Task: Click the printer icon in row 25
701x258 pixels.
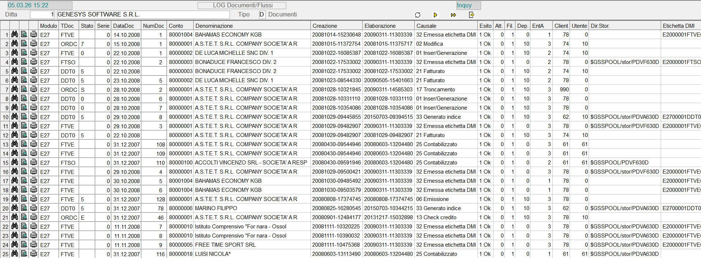Action: [x=34, y=254]
